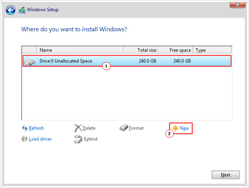
Task: Open the Load driver link
Action: [x=40, y=139]
